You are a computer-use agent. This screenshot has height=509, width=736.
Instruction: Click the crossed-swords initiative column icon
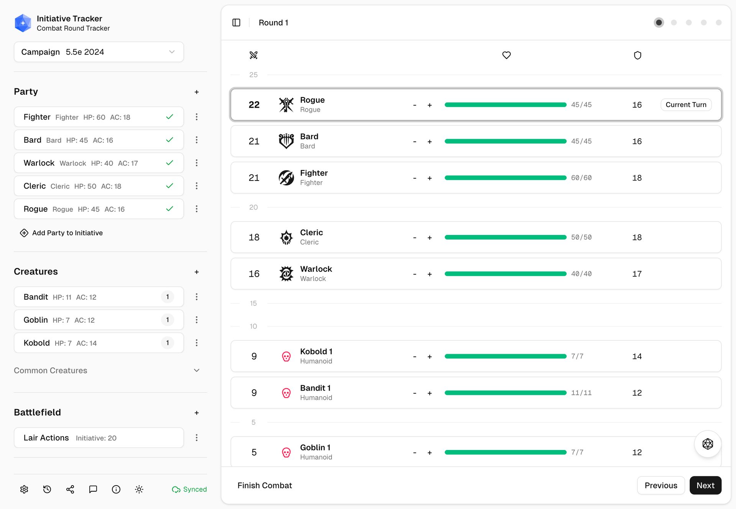tap(253, 55)
